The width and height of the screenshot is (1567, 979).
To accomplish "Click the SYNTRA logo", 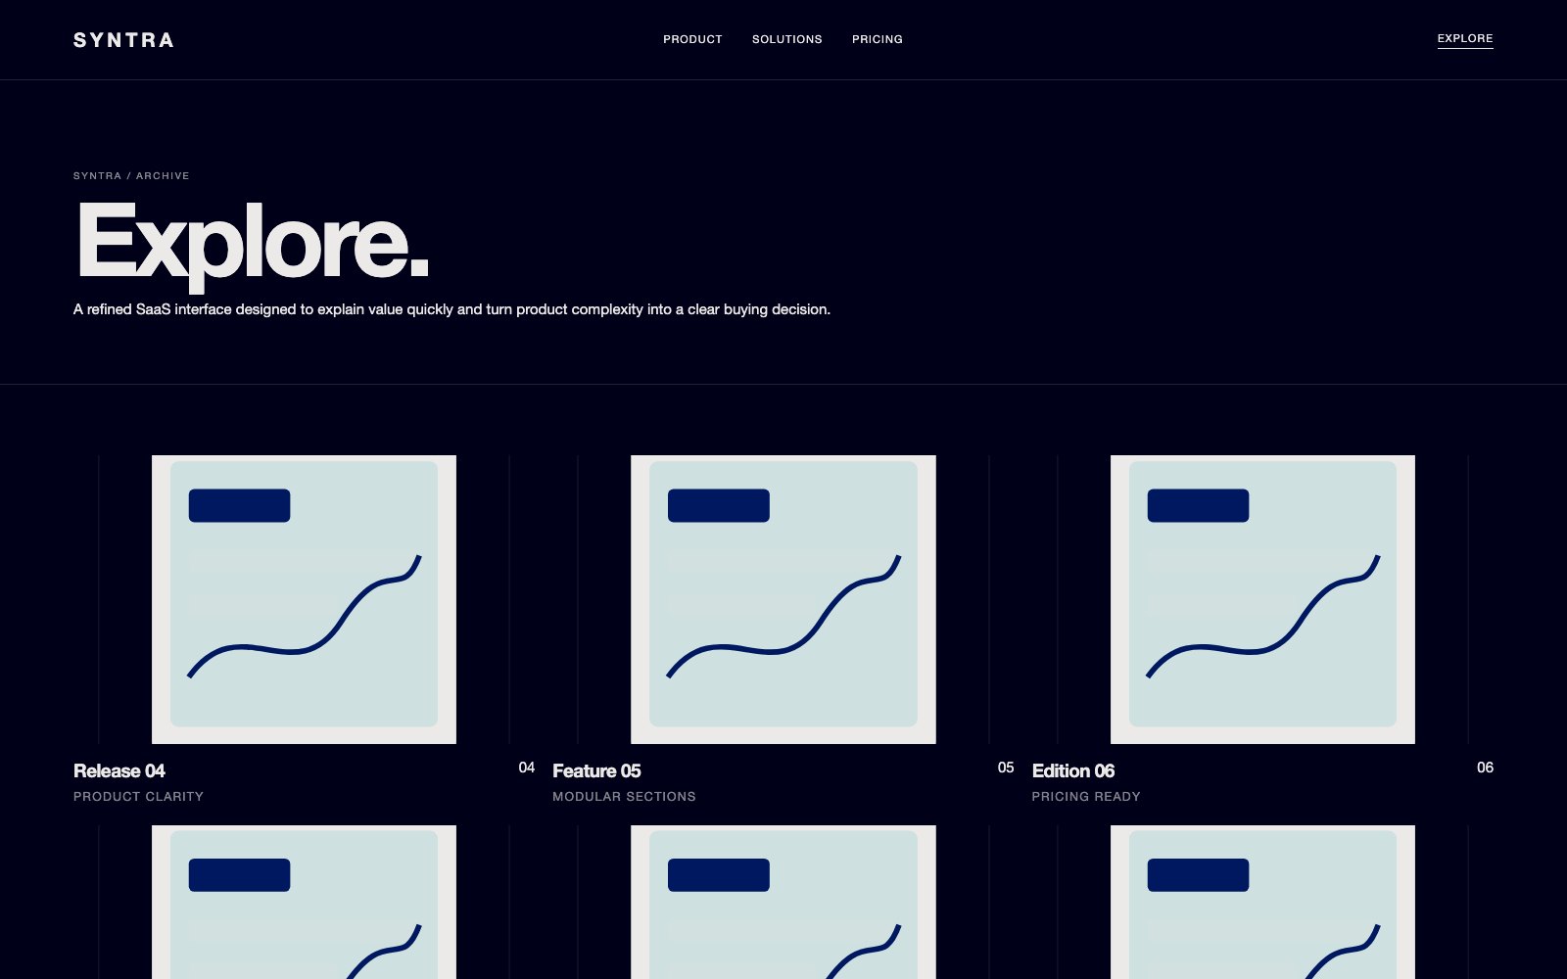I will click(123, 40).
